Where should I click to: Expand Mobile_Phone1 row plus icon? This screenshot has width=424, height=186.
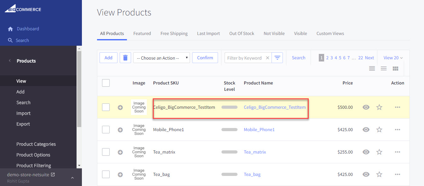pyautogui.click(x=120, y=130)
